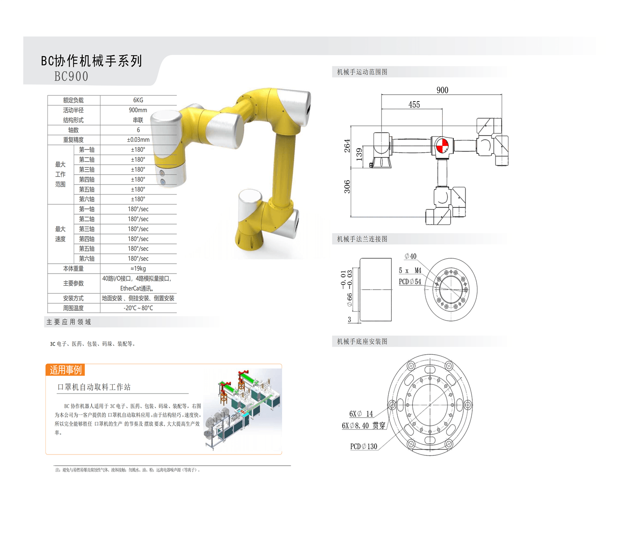Click the "机械手运动范围图" section header
Viewport: 629px width, 539px height.
[x=362, y=72]
